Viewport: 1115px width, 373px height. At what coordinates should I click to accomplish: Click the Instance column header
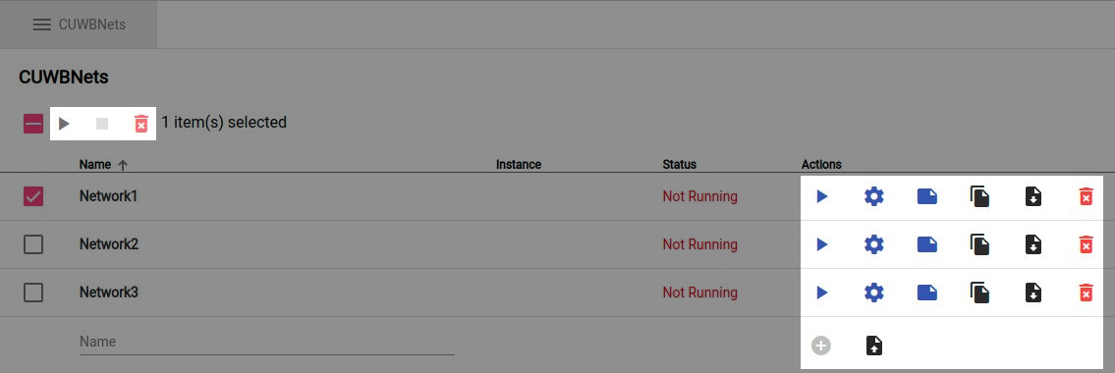pos(519,165)
